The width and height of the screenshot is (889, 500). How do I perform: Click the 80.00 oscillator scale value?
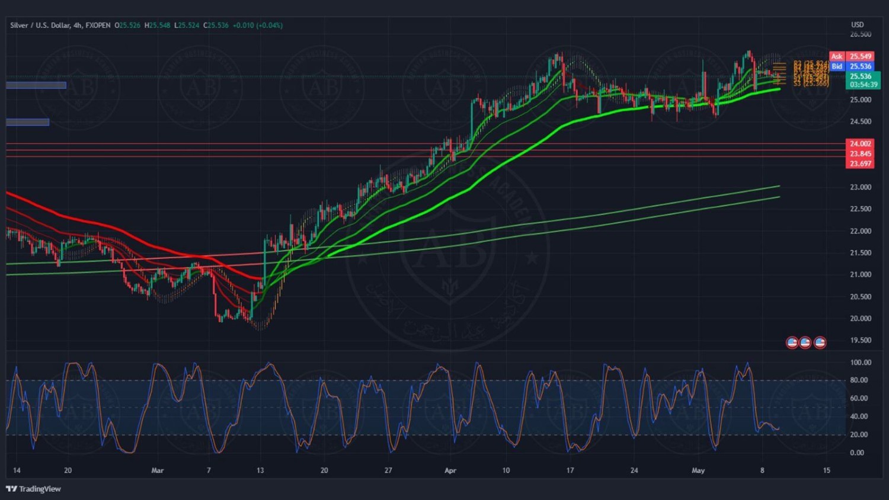coord(859,380)
